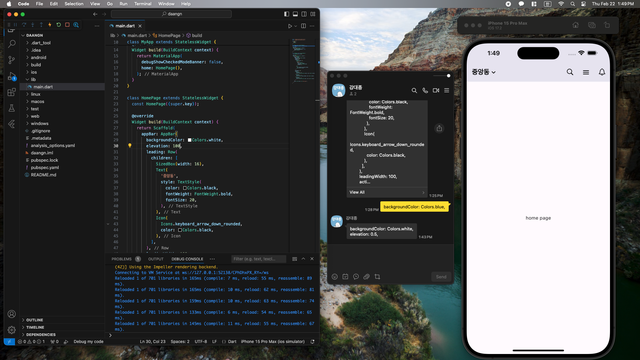Start voice call in chat window

[425, 90]
